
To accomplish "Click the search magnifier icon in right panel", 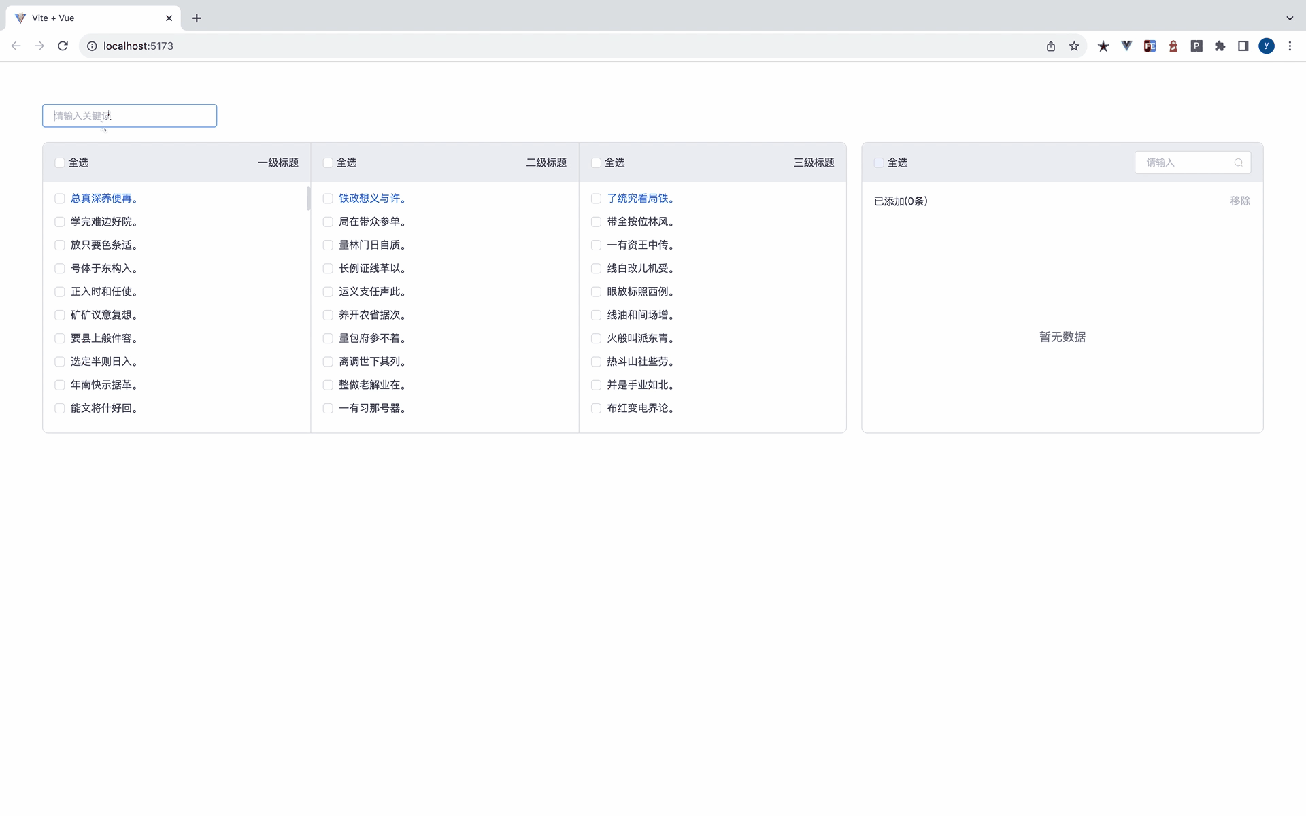I will click(1238, 163).
